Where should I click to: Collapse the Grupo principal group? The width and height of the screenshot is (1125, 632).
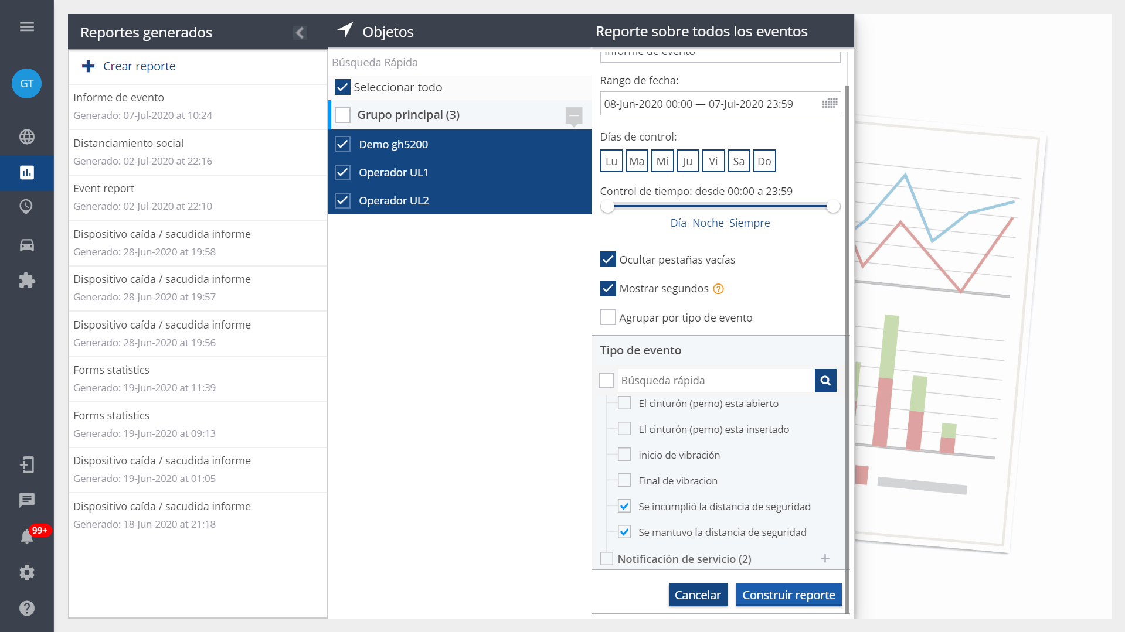coord(574,115)
